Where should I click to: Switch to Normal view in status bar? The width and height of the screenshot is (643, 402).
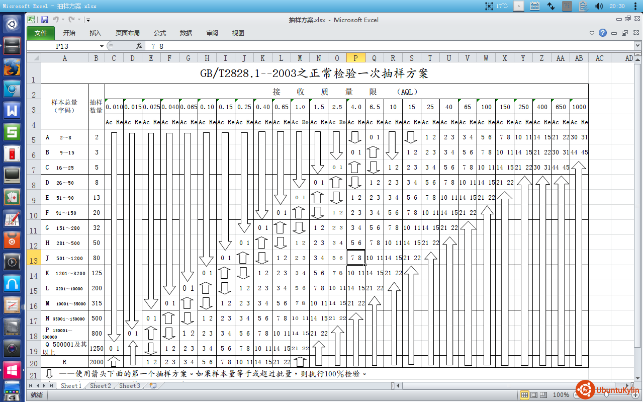point(524,394)
